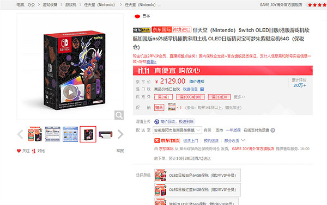
Task: Click the 11.11 真便宜 购放心 banner
Action: pyautogui.click(x=223, y=71)
